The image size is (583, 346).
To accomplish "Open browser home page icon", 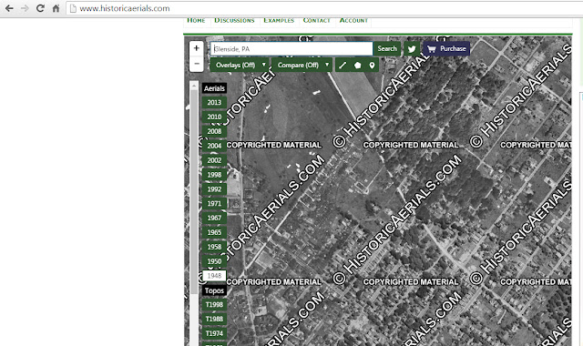I will click(x=56, y=8).
